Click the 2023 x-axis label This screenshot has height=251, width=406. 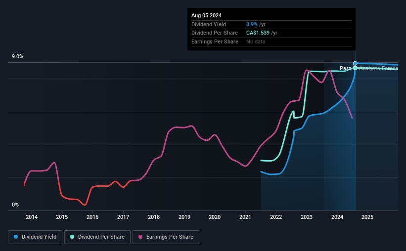[x=307, y=217]
